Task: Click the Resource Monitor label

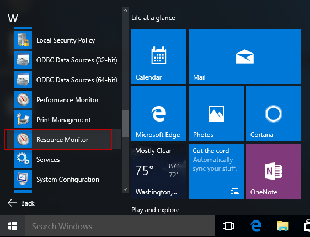Action: pyautogui.click(x=62, y=140)
